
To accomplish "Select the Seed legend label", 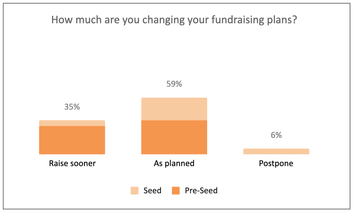I will click(152, 190).
